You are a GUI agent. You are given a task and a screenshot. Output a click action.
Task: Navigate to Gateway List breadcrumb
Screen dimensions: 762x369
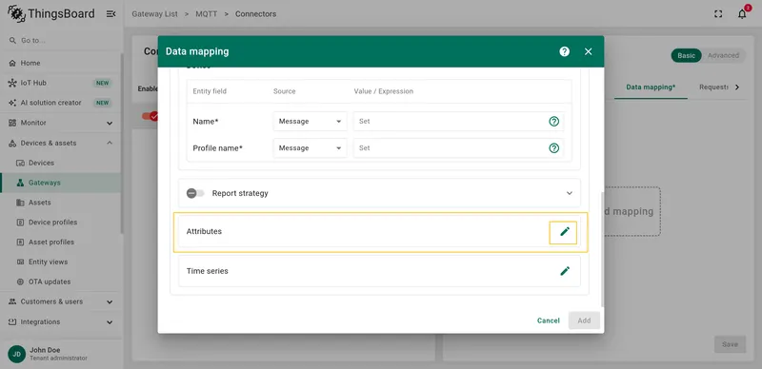pyautogui.click(x=154, y=14)
